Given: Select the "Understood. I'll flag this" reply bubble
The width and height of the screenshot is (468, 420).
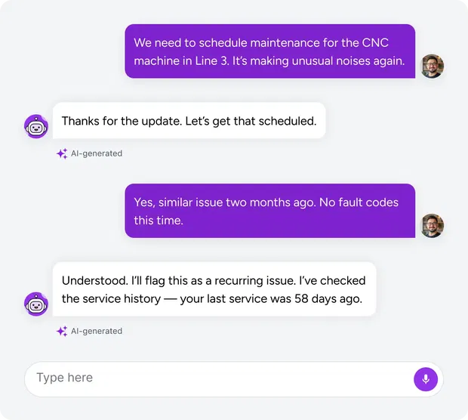Looking at the screenshot, I should 214,289.
